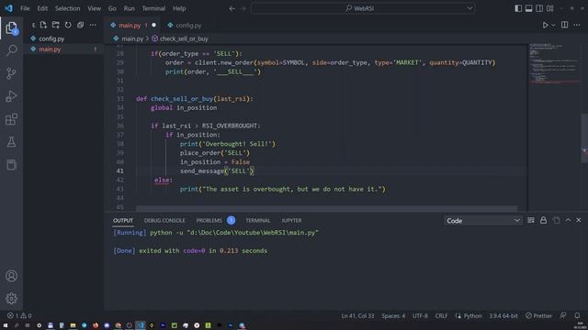Clear the output panel
The image size is (588, 330).
tap(531, 220)
